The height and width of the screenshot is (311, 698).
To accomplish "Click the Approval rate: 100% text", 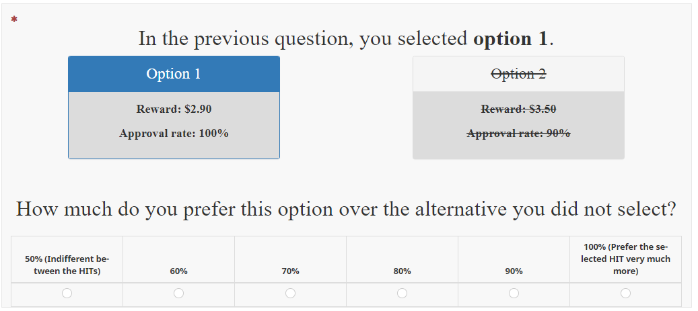I will click(174, 133).
